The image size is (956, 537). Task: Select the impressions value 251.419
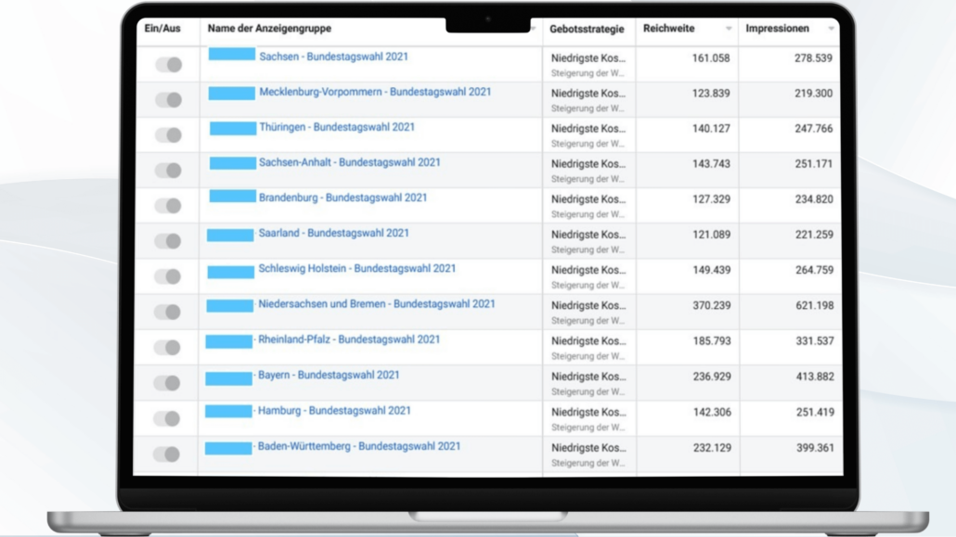point(815,413)
